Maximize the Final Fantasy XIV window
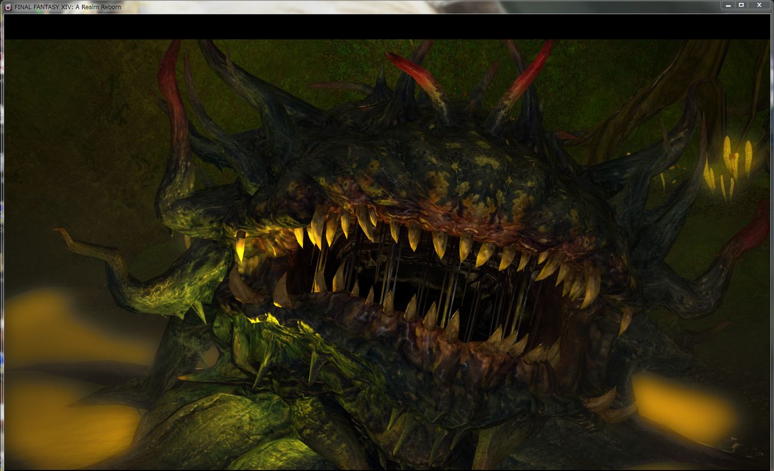 point(742,5)
